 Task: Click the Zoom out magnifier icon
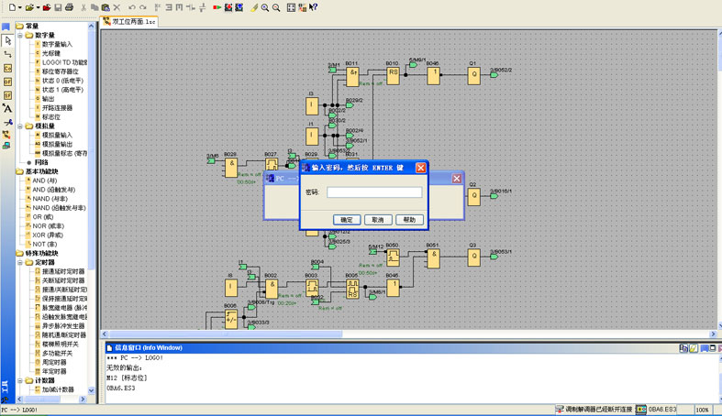pos(276,7)
